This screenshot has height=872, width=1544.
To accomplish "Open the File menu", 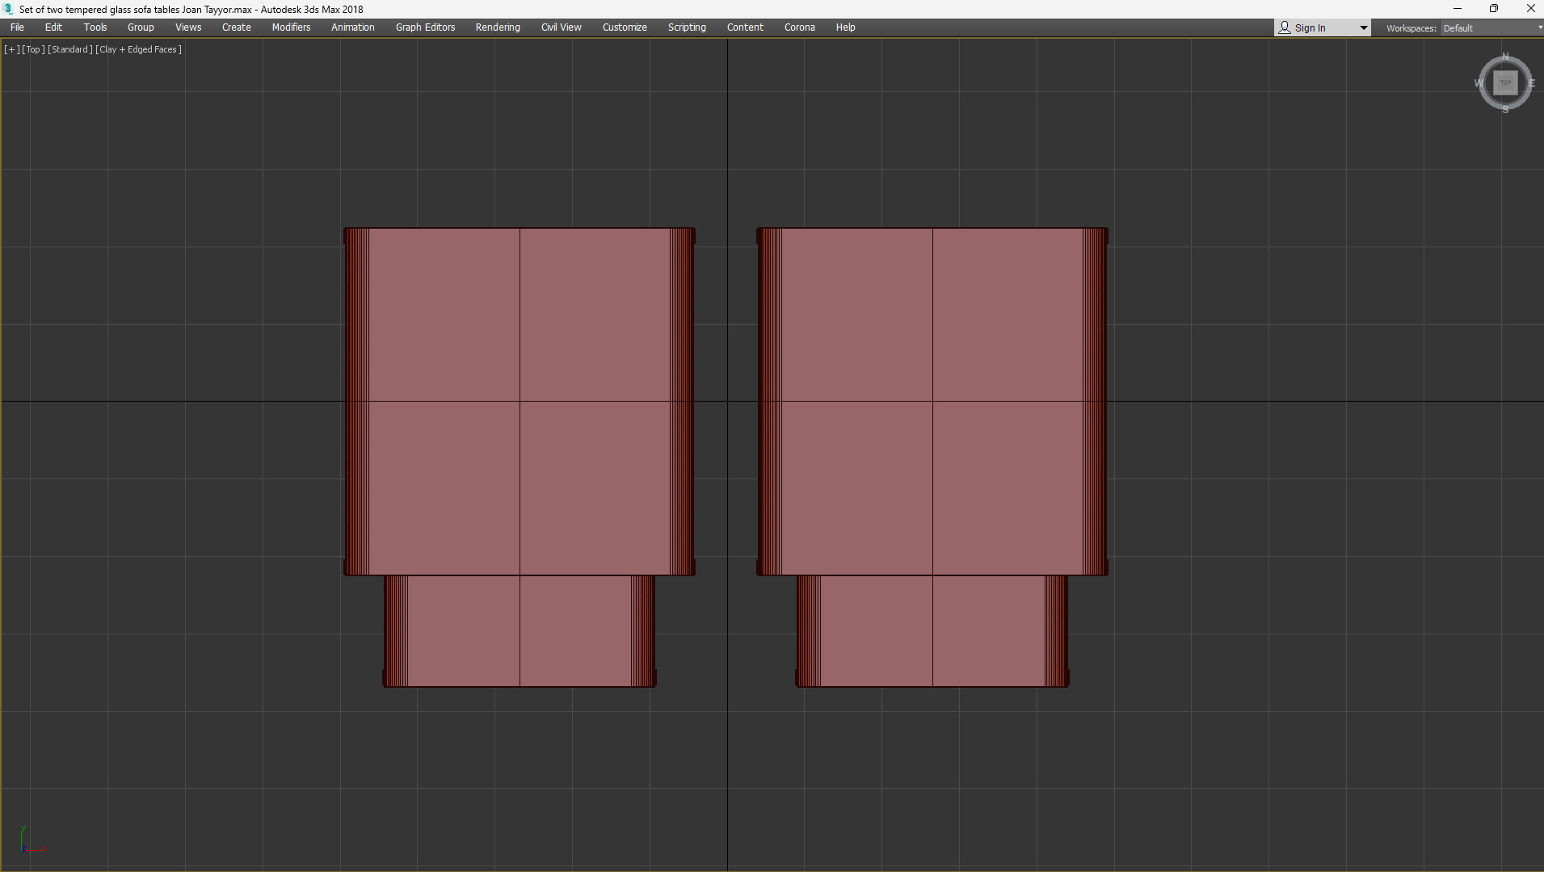I will 17,27.
